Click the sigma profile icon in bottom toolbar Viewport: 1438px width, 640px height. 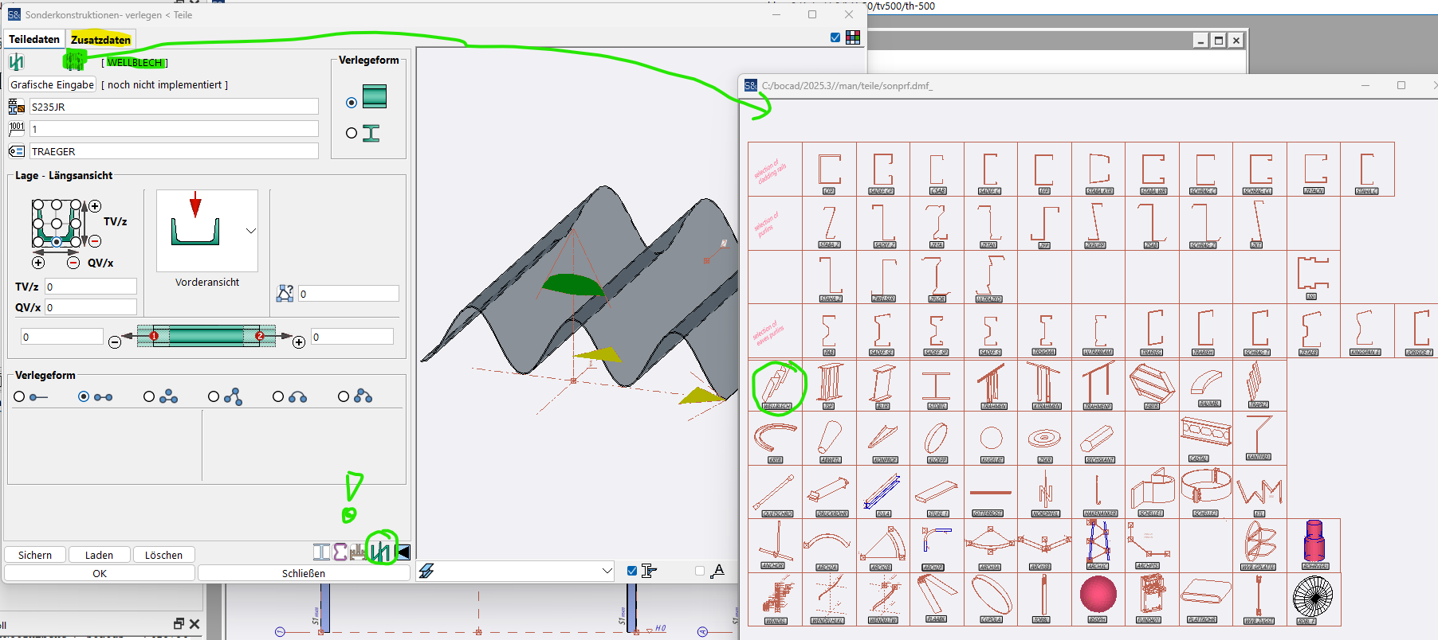[340, 552]
